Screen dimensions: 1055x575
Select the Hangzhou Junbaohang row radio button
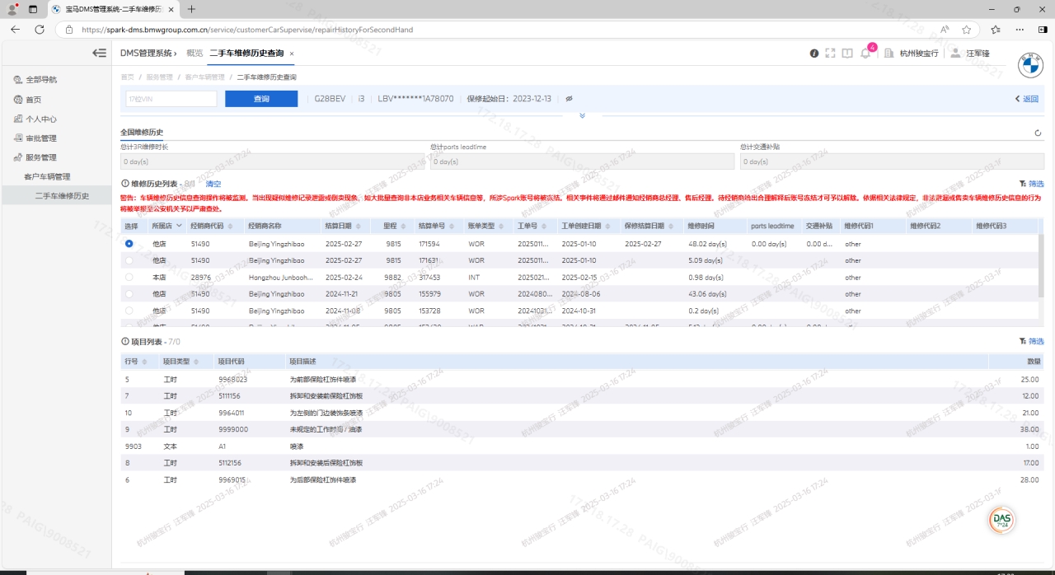pyautogui.click(x=129, y=278)
